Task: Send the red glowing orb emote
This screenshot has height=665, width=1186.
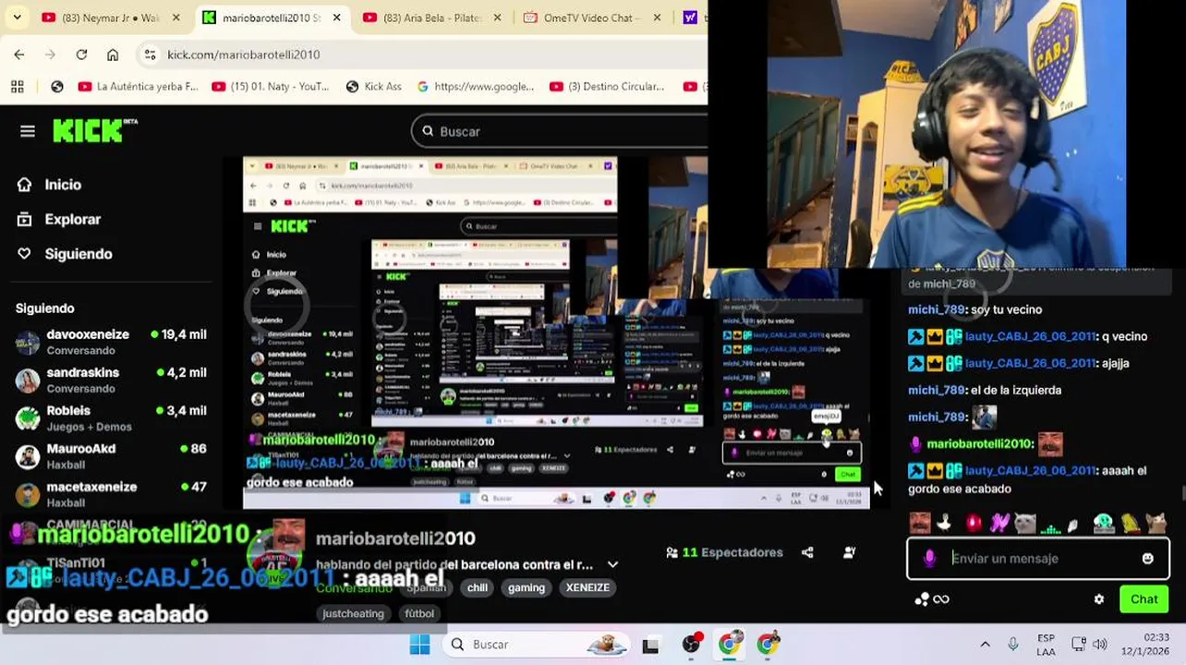Action: pos(973,523)
